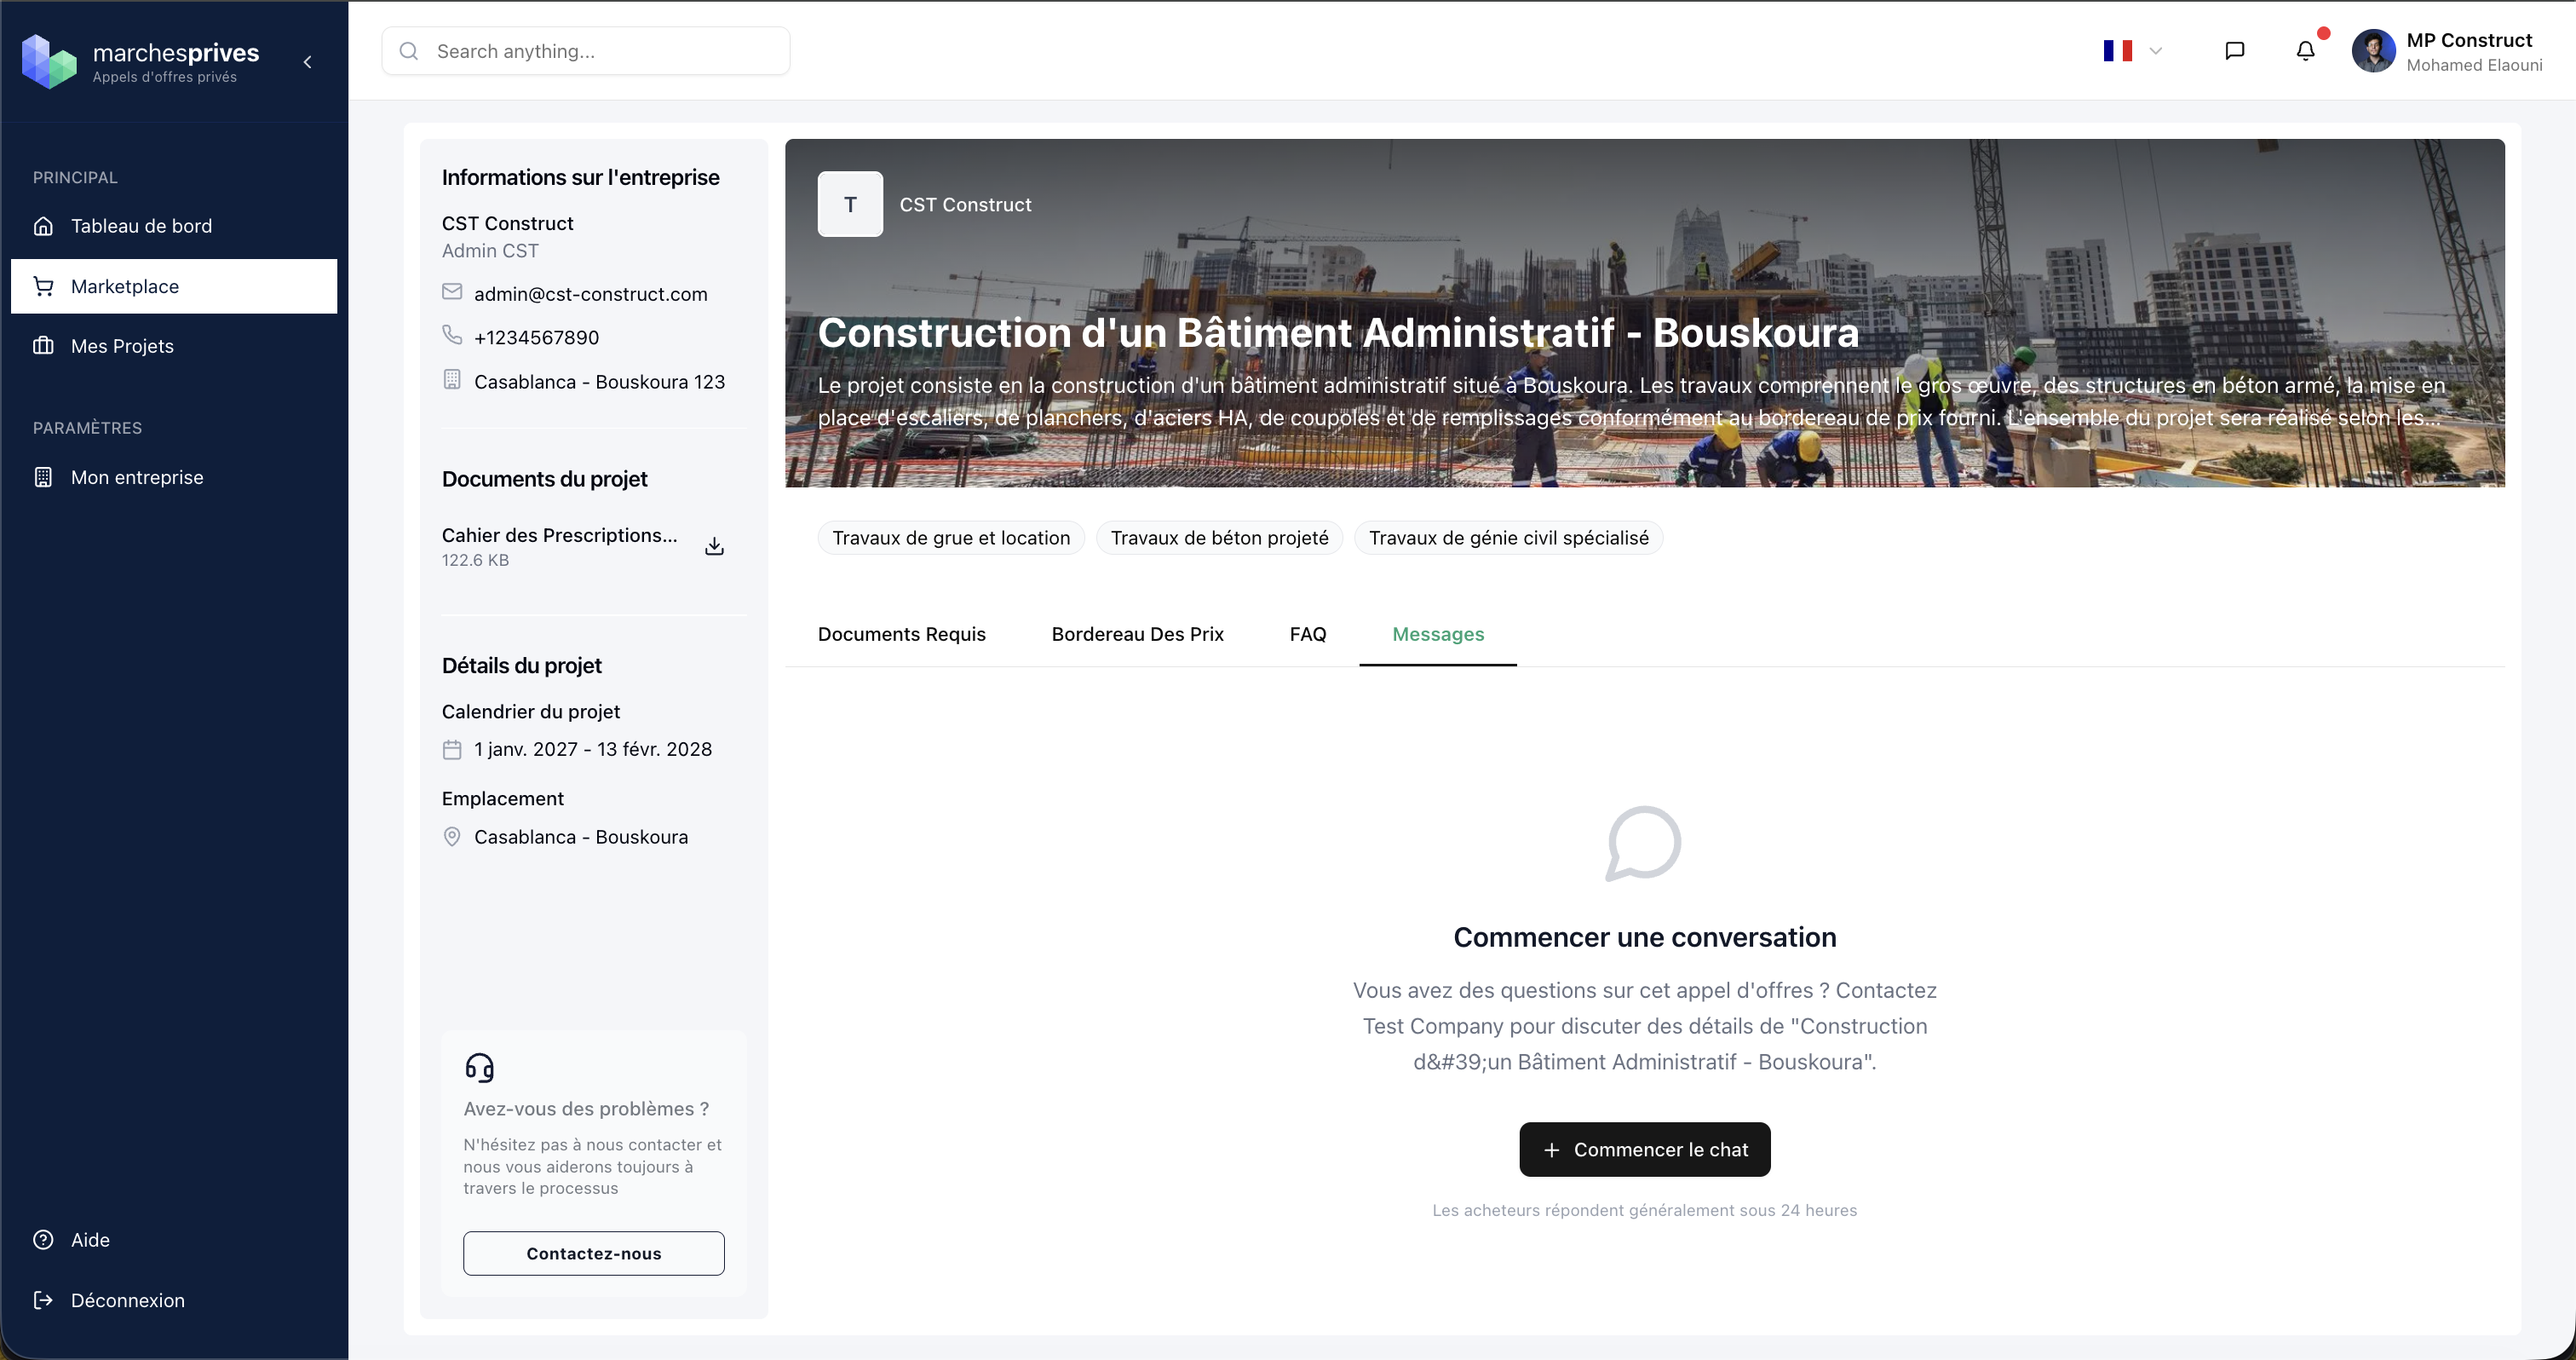Click email icon next to admin@cst-construct.com
This screenshot has width=2576, height=1360.
[452, 291]
